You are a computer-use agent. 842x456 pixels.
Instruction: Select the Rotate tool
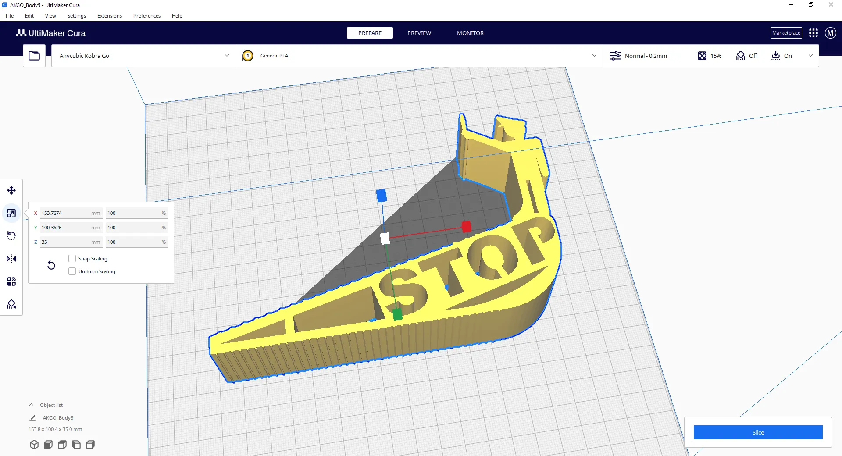(11, 236)
